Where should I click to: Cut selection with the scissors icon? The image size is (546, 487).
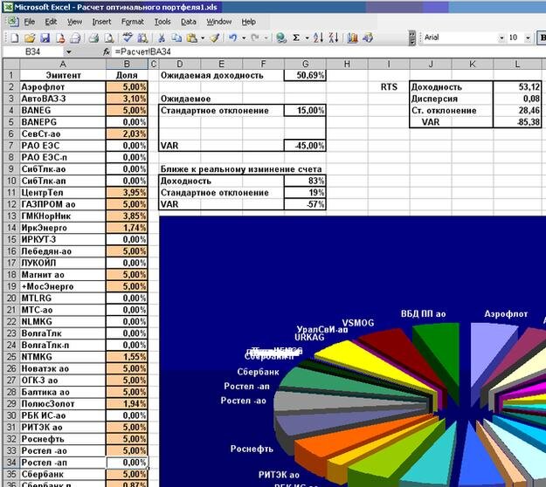(162, 38)
